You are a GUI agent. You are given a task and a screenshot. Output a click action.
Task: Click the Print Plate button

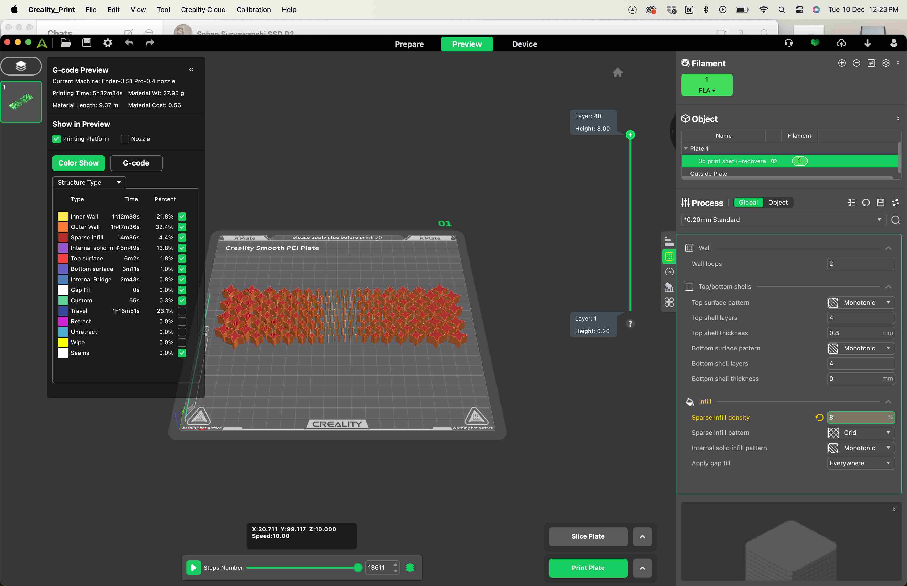pos(588,568)
